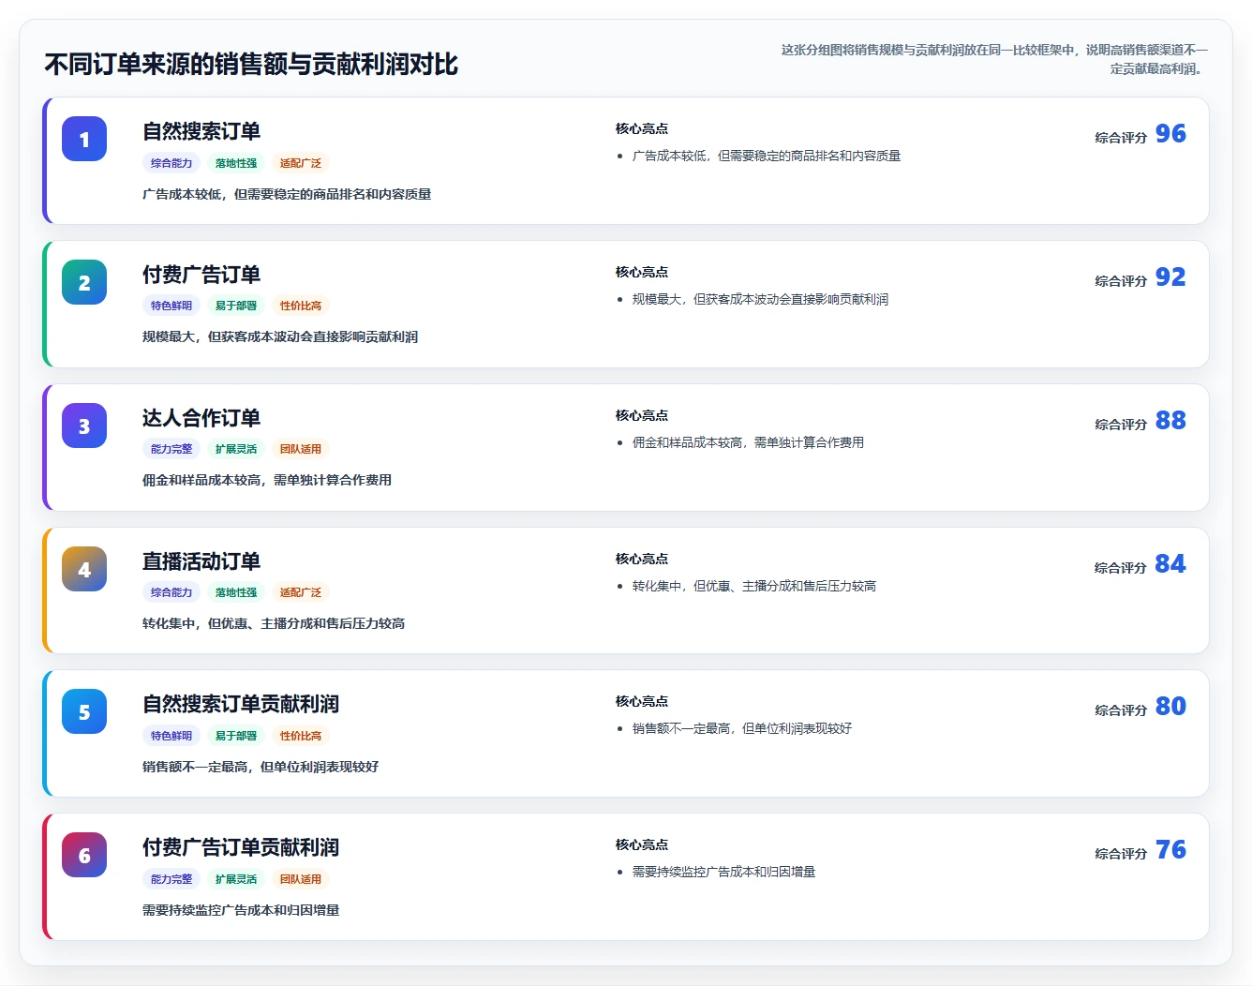Screen dimensions: 1252x986
Task: Select 能力完整 tag under 达人合作订单
Action: [171, 449]
